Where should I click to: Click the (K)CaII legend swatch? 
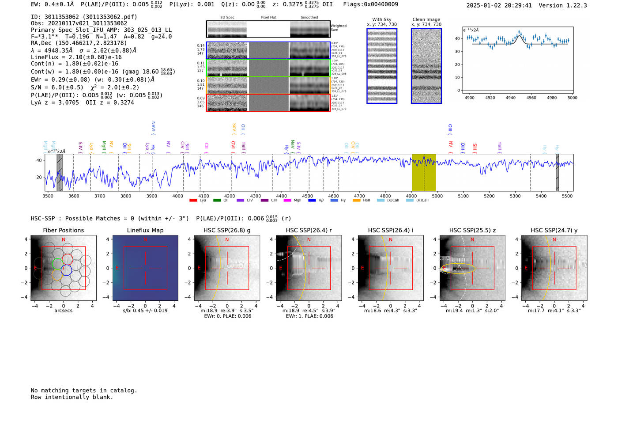pos(381,201)
